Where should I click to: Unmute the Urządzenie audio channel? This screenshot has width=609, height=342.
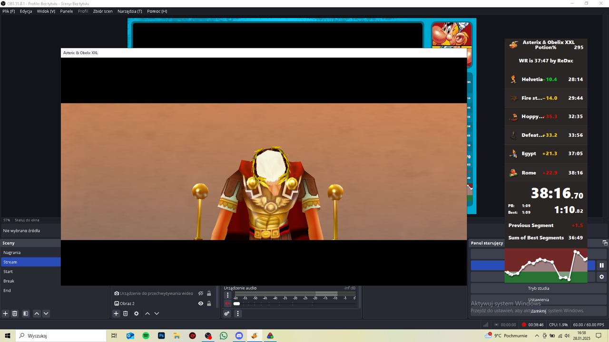(x=227, y=304)
